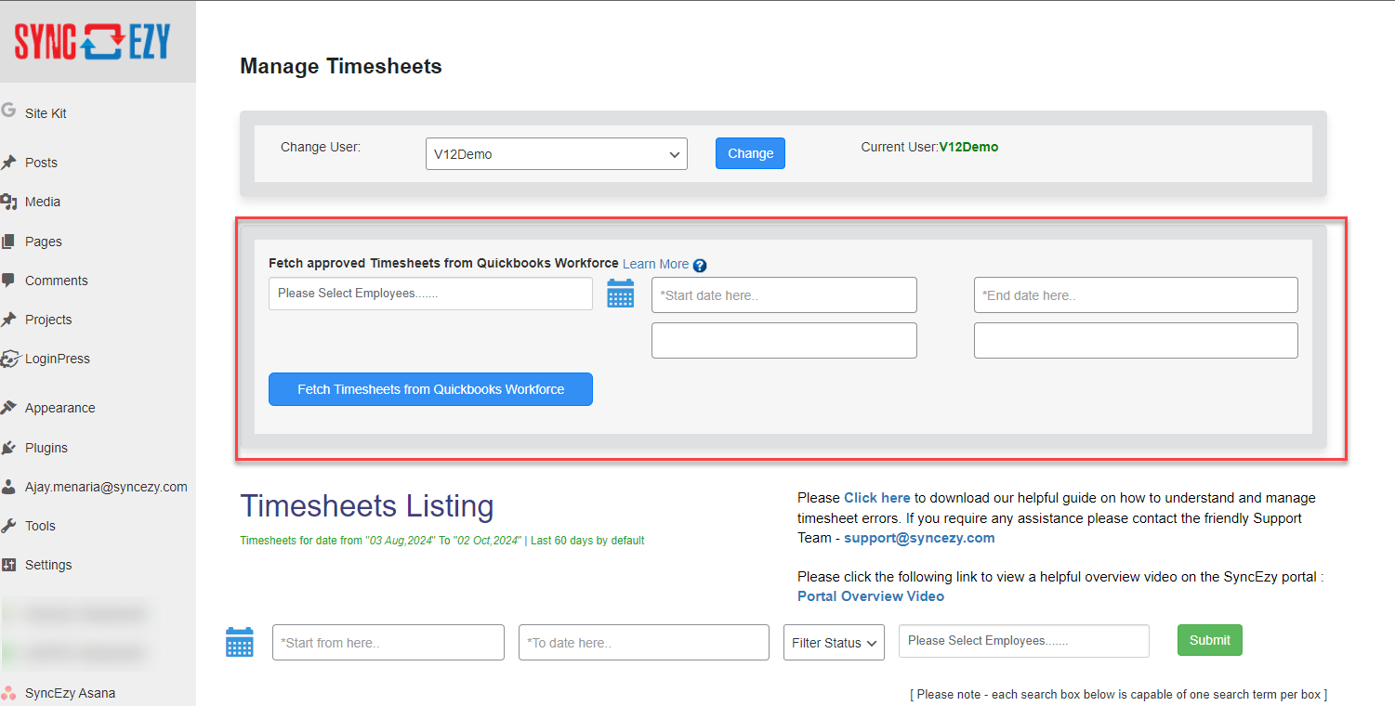Open Projects in the sidebar

click(x=48, y=320)
